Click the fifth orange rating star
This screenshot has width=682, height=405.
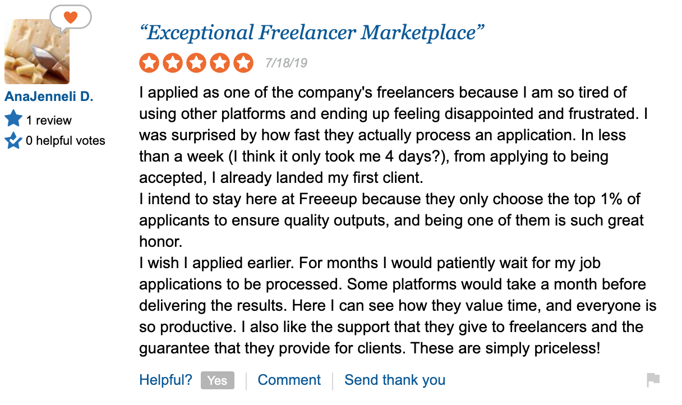(243, 63)
